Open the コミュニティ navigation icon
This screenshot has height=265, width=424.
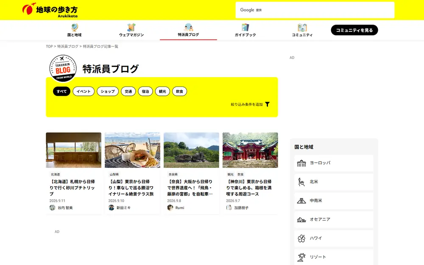pos(302,27)
